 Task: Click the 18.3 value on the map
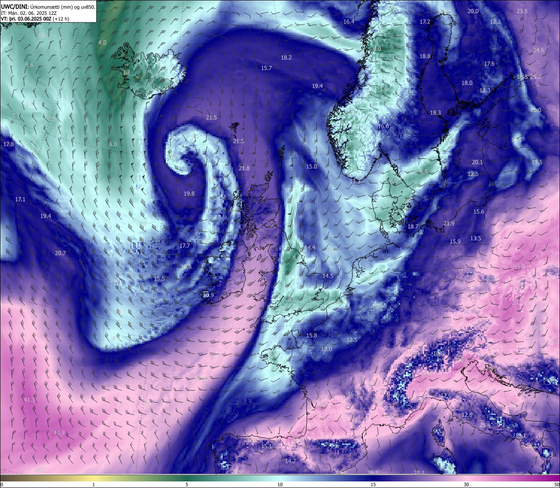(435, 112)
